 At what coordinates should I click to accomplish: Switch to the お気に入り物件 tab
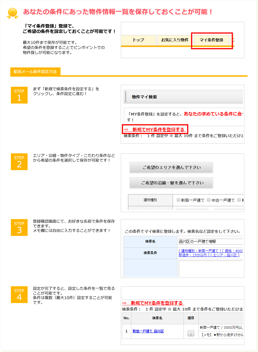(x=175, y=40)
